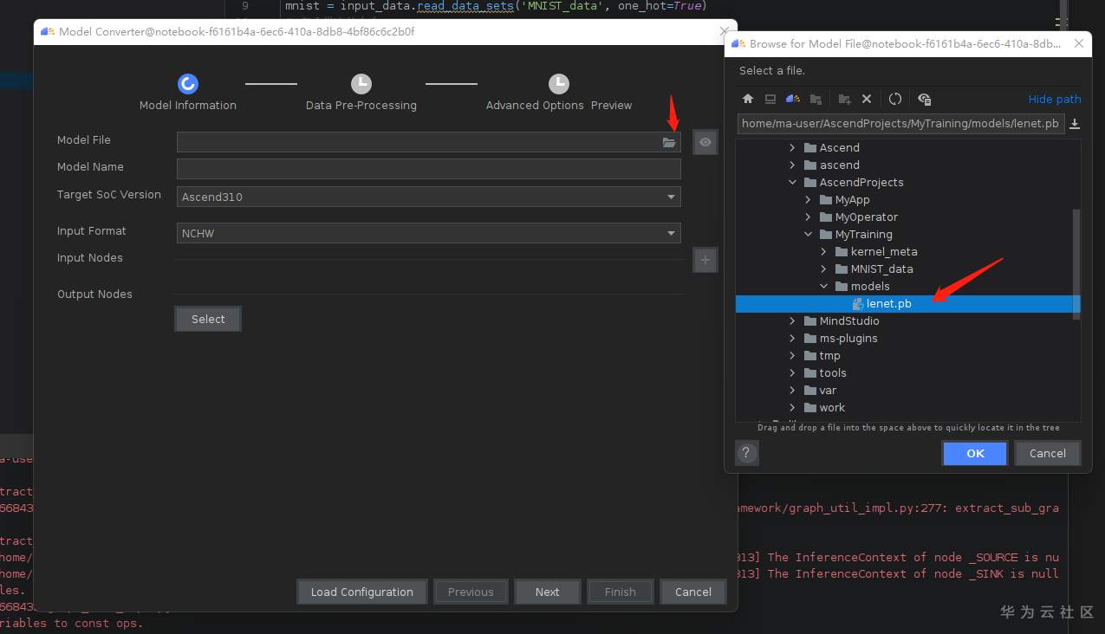The image size is (1105, 634).
Task: Select the MNIST_data tree row
Action: [x=904, y=269]
